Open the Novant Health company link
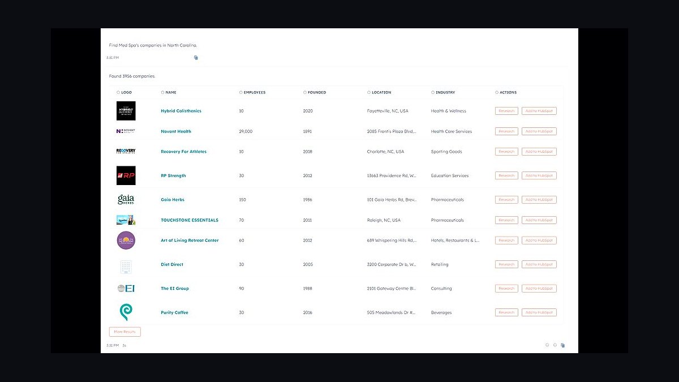This screenshot has height=382, width=679. point(176,131)
